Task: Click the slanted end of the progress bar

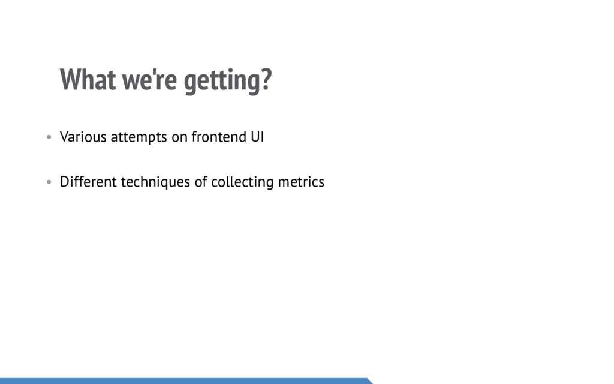Action: click(369, 381)
